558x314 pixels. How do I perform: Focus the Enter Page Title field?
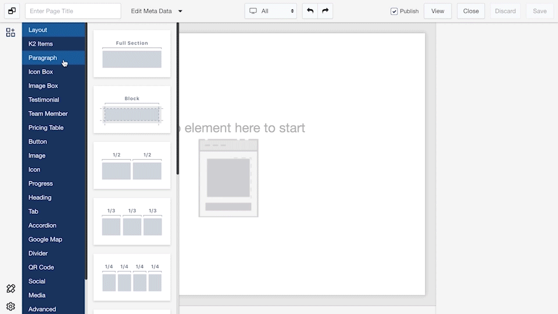click(x=73, y=11)
